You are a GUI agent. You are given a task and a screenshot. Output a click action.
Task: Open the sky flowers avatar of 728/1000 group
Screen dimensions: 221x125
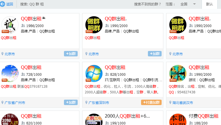[10, 73]
